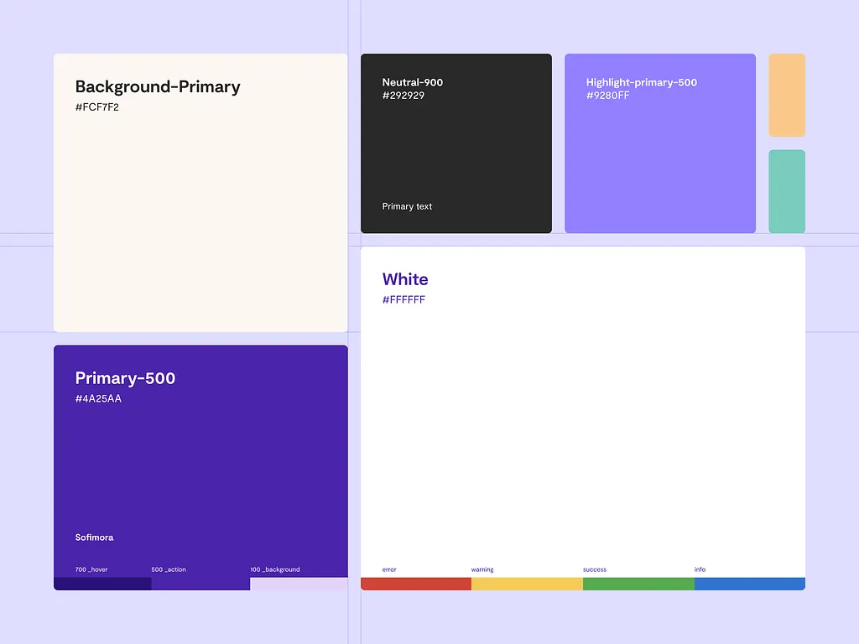Select the blue info color bar
Screen dimensions: 859x644
click(x=749, y=584)
